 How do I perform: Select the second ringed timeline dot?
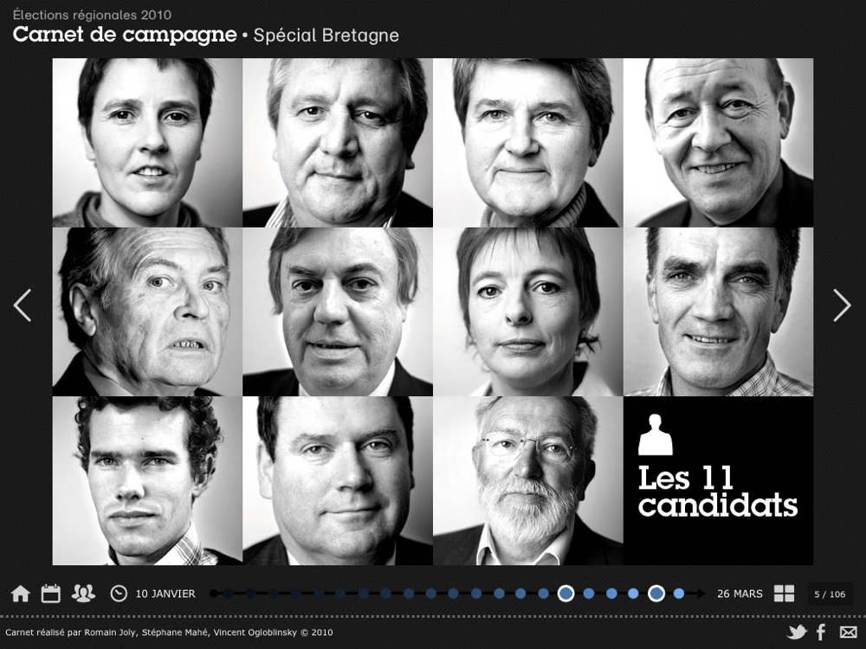pos(656,594)
